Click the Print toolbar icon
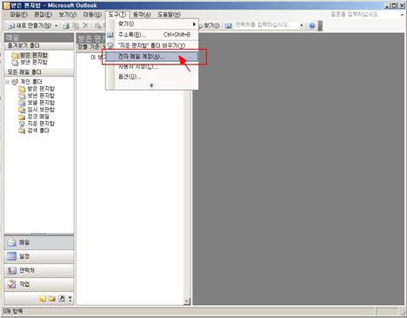Viewport: 407px width, 318px height. (x=66, y=26)
